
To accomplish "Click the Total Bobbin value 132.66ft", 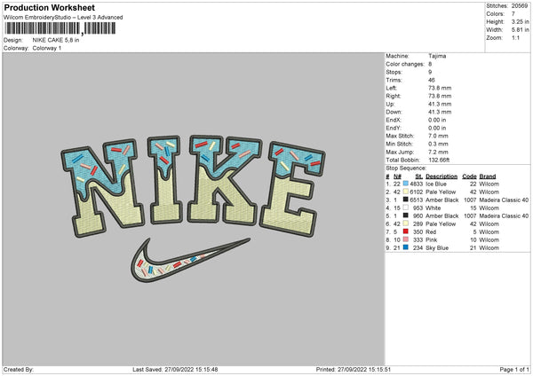I will tap(439, 160).
